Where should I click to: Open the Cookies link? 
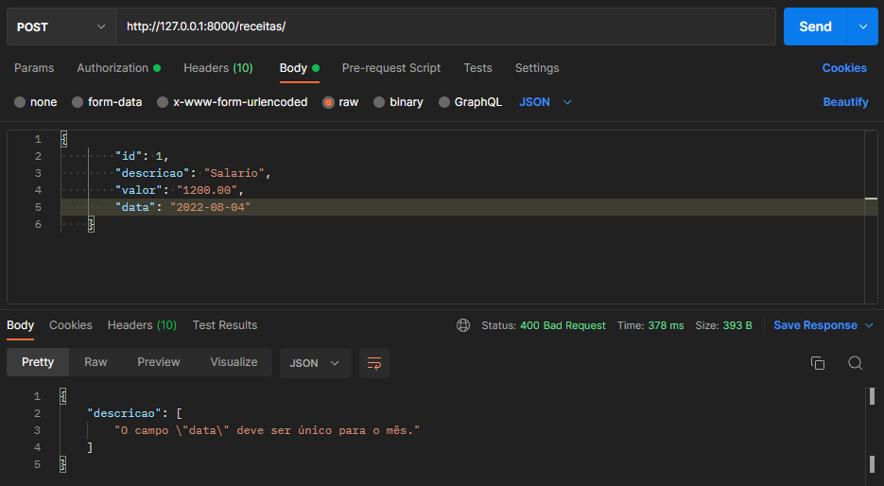[x=844, y=68]
